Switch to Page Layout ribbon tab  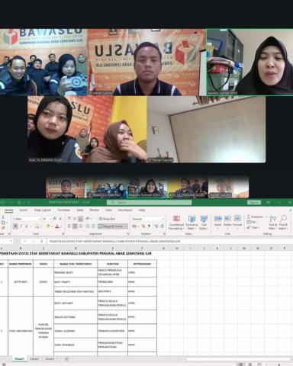(43, 210)
